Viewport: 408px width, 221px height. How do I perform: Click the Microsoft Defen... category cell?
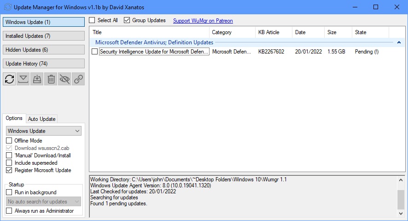click(x=232, y=52)
